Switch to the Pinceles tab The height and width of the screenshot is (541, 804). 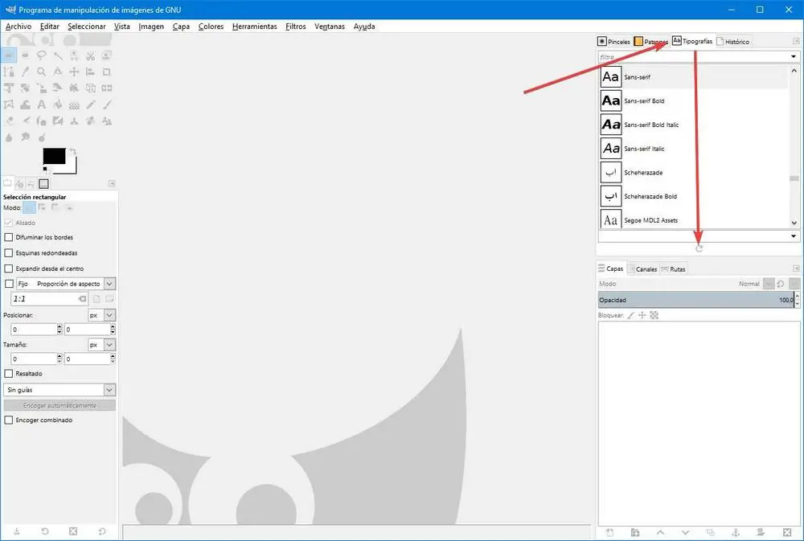[613, 42]
